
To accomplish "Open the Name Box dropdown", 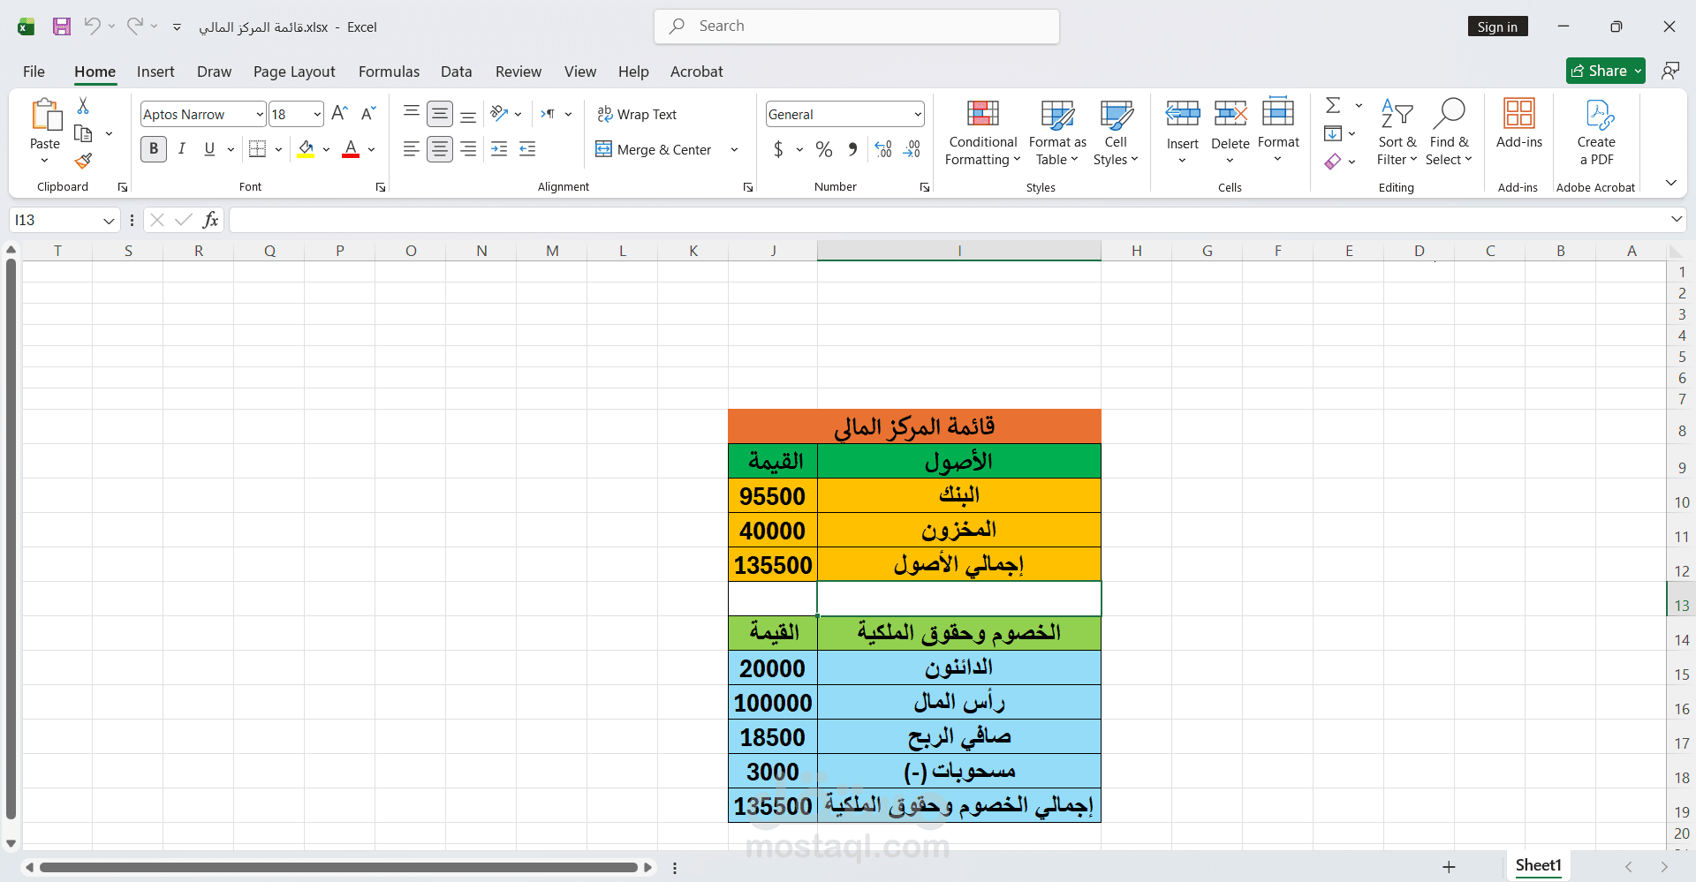I will [x=109, y=221].
